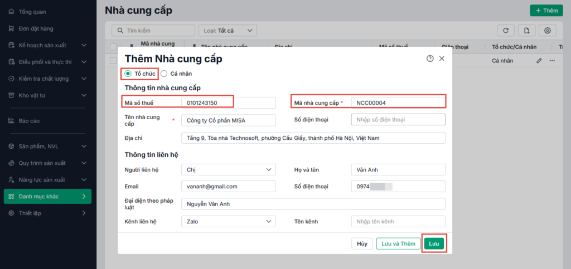Image resolution: width=571 pixels, height=269 pixels.
Task: Click the Lưu và Thêm button
Action: point(398,243)
